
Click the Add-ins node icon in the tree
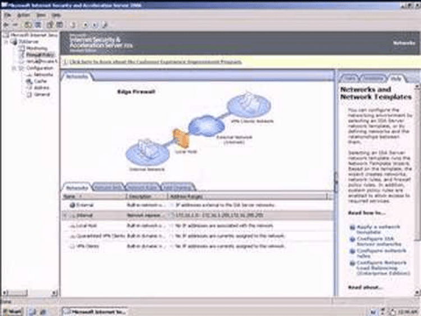coord(29,88)
